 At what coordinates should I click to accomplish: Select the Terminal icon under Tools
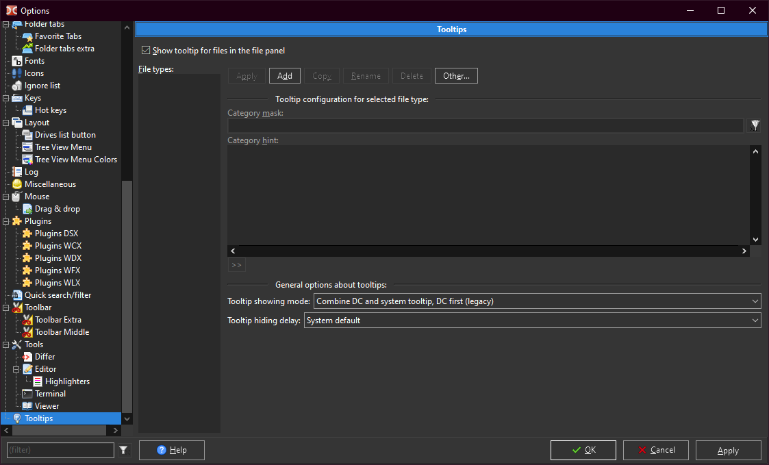tap(27, 394)
